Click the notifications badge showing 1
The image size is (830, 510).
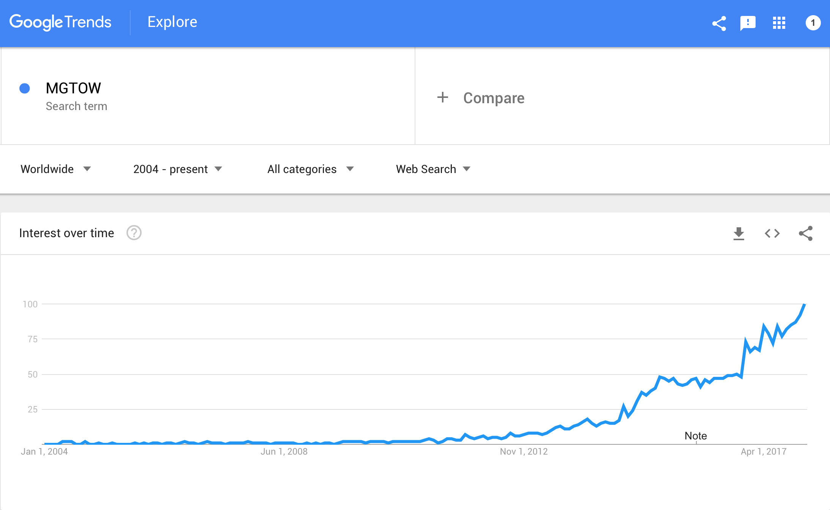tap(813, 23)
